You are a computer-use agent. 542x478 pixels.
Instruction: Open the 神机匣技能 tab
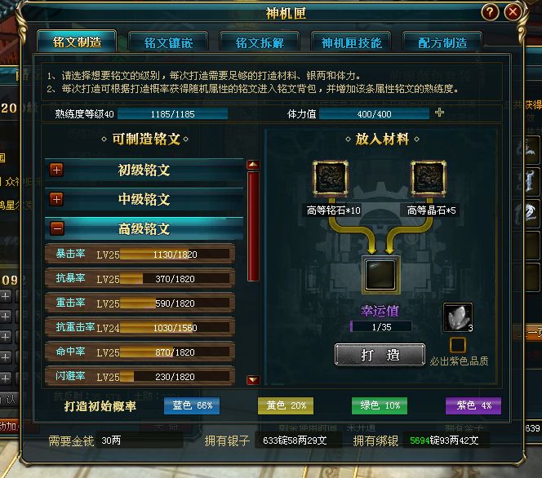pos(351,43)
